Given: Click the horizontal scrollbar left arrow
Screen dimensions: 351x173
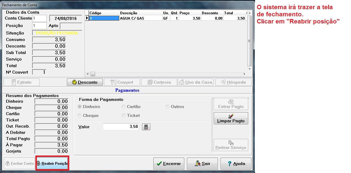Looking at the screenshot, I should tap(88, 74).
